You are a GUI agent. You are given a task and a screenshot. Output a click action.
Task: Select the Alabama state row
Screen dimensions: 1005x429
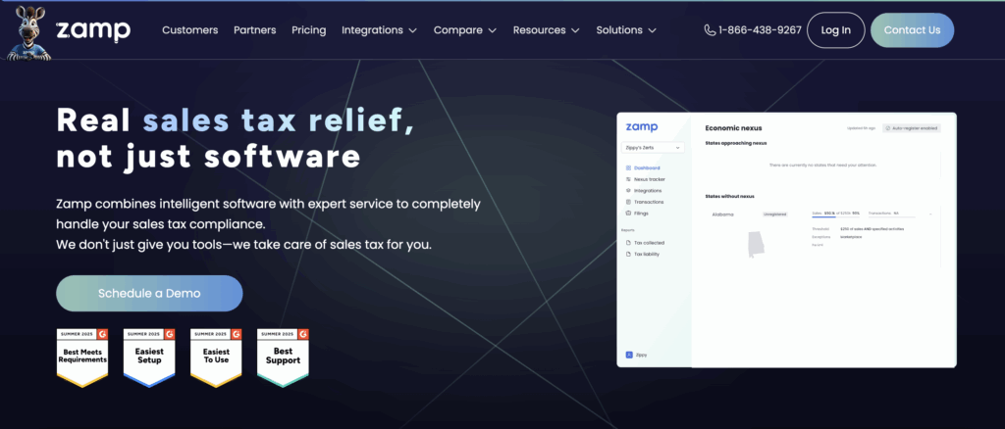(822, 214)
